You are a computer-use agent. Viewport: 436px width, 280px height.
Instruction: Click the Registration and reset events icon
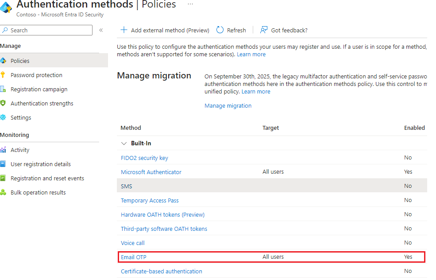click(x=3, y=178)
